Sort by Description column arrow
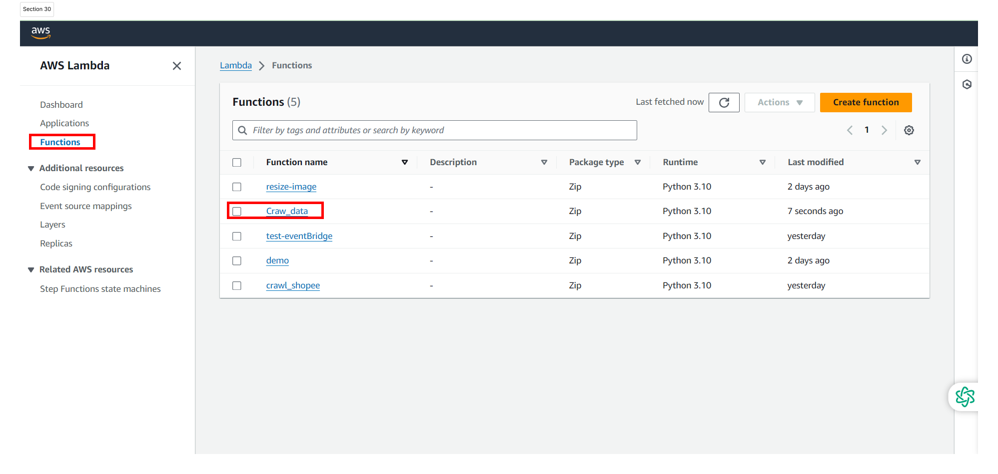Viewport: 998px width, 474px height. [x=544, y=162]
